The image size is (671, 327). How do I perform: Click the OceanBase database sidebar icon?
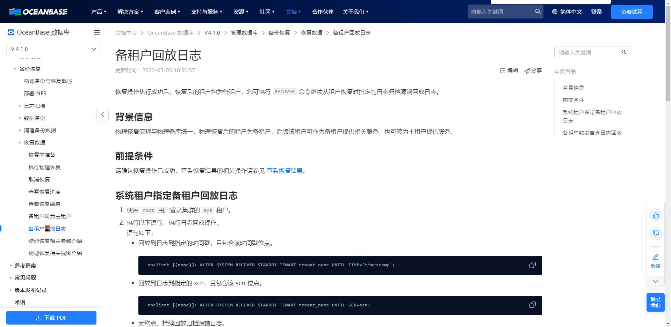[x=11, y=32]
